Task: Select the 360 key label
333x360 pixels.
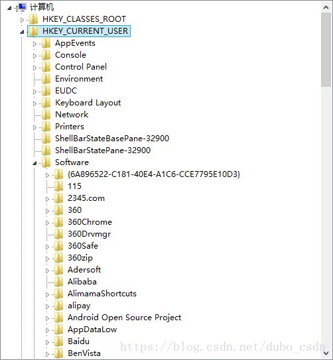Action: coord(75,210)
